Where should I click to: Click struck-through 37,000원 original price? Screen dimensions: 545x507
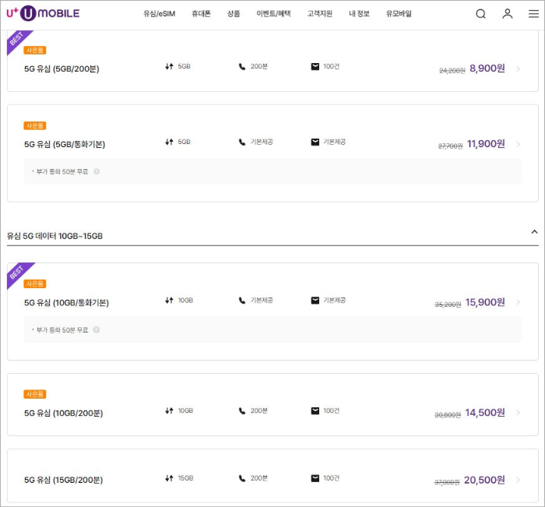pos(447,482)
